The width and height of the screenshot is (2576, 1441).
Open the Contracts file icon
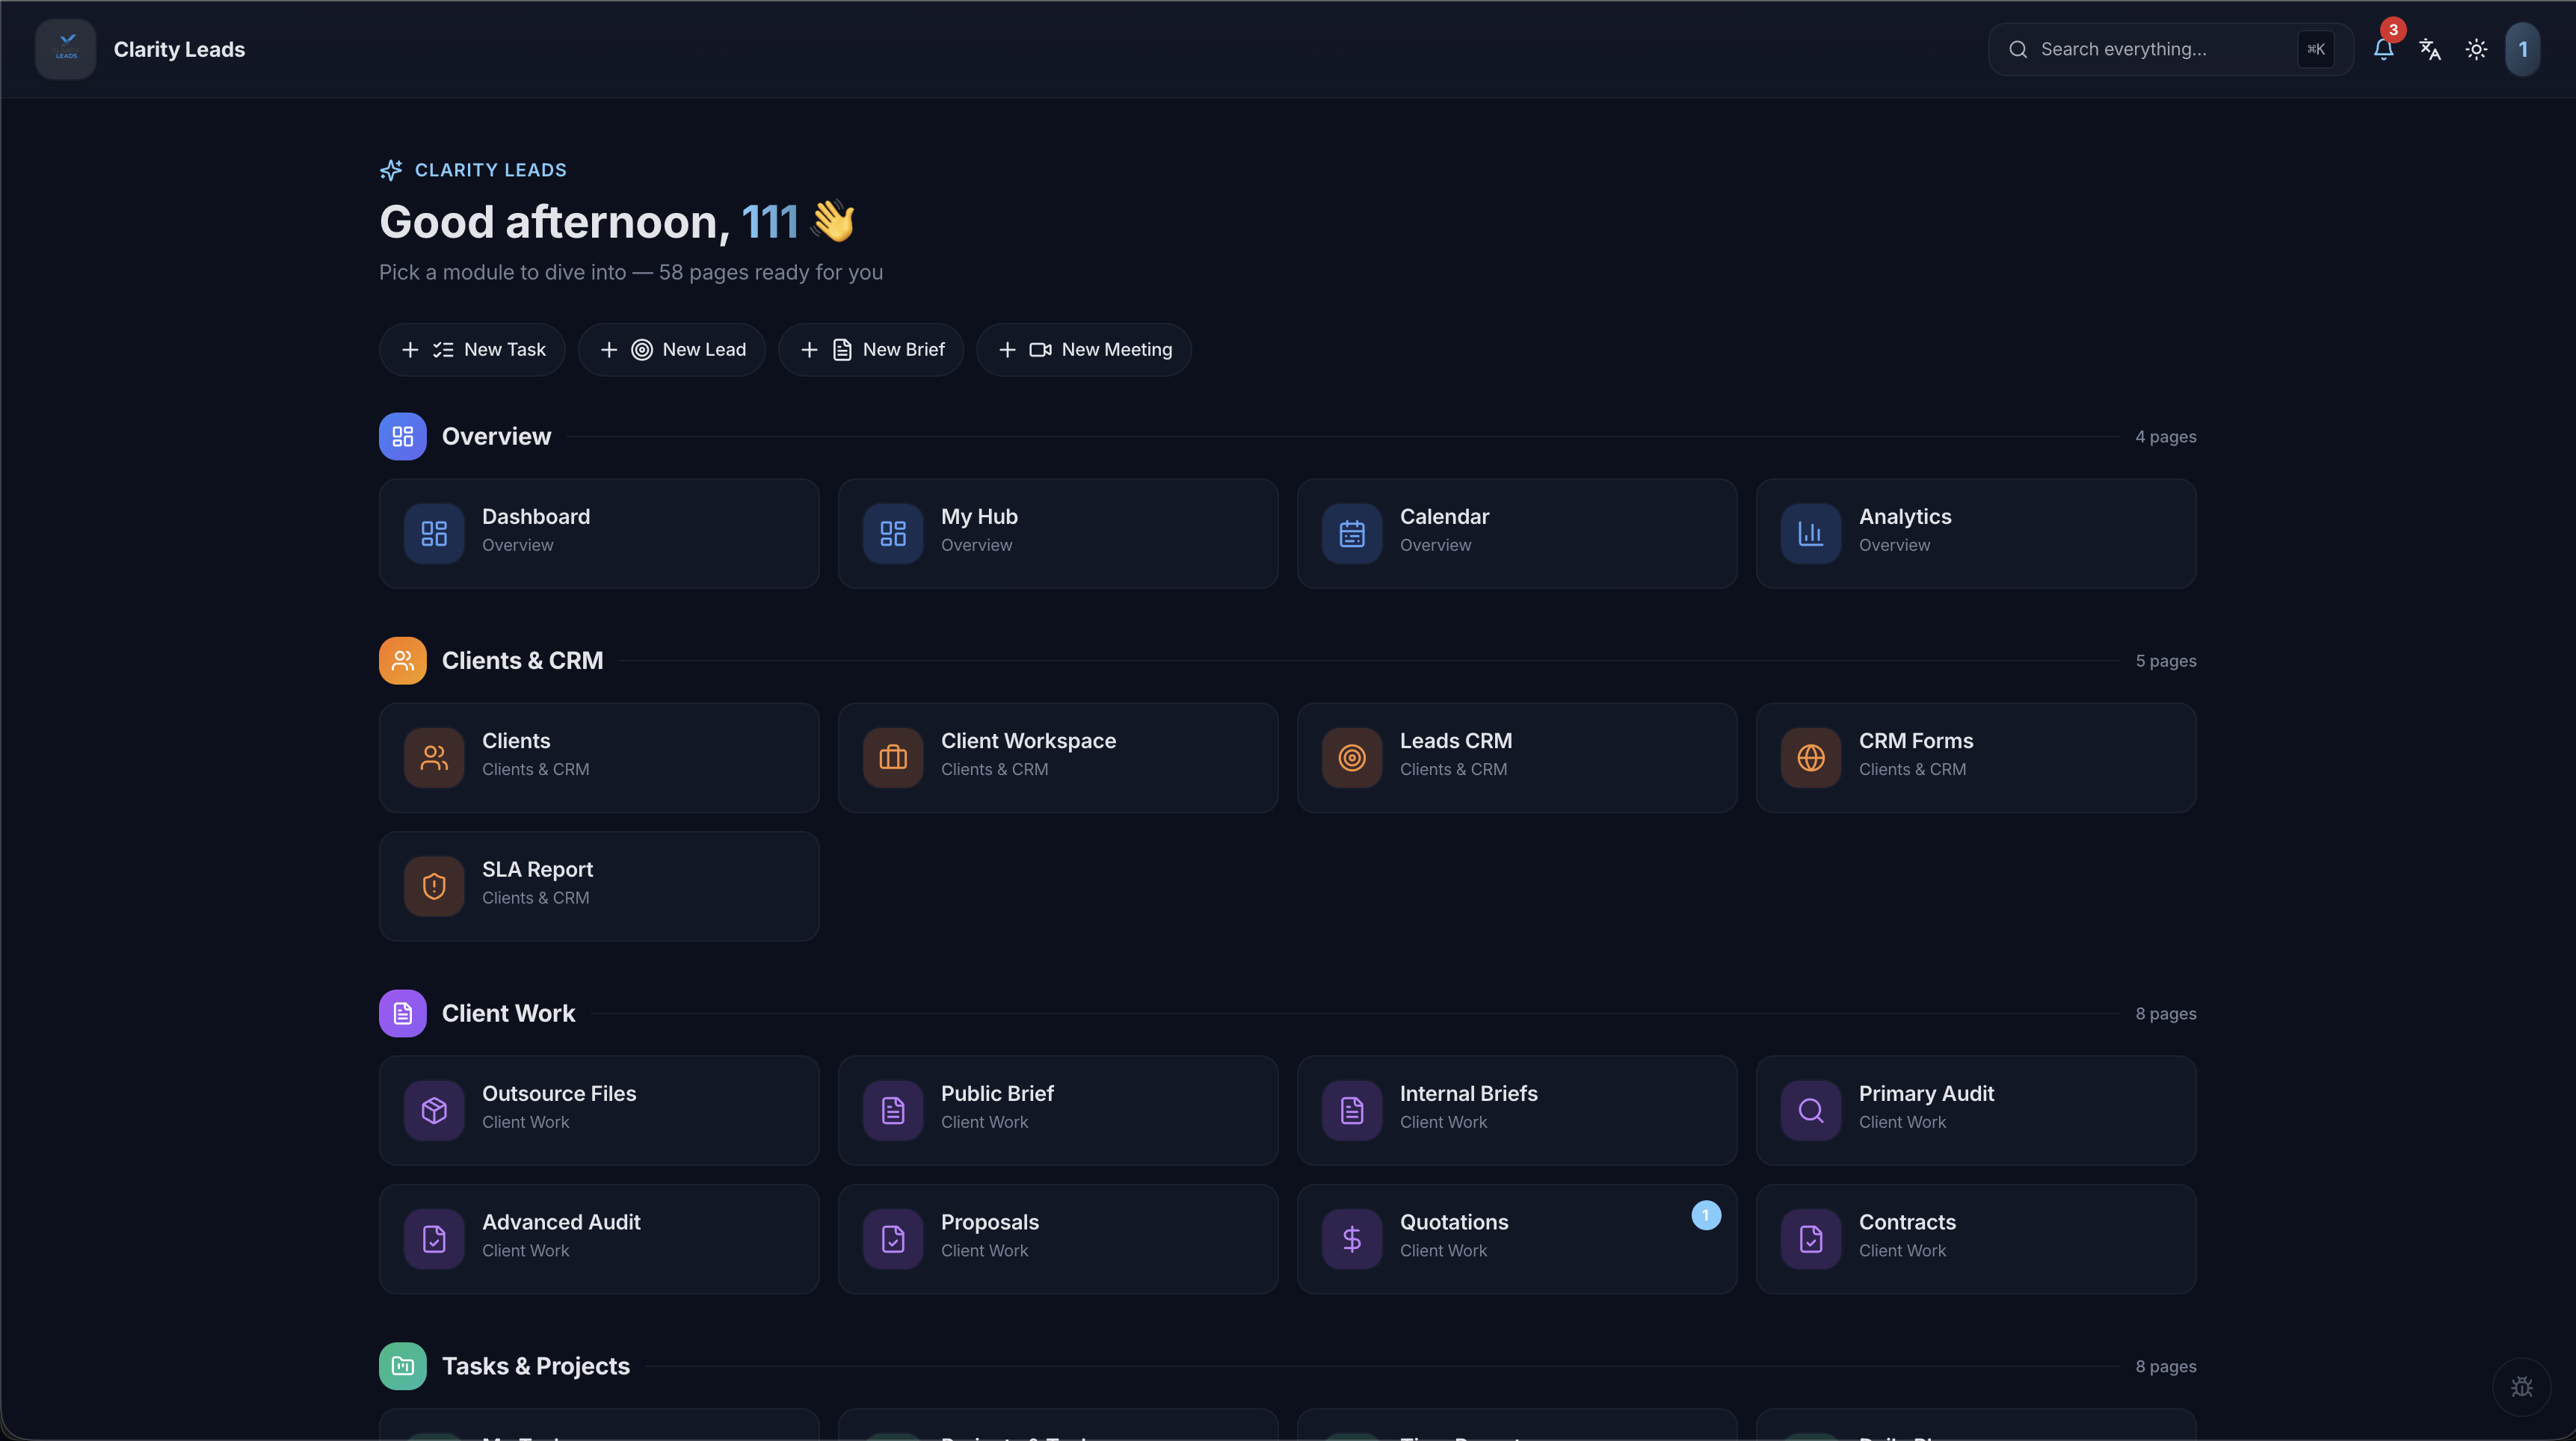coord(1811,1239)
